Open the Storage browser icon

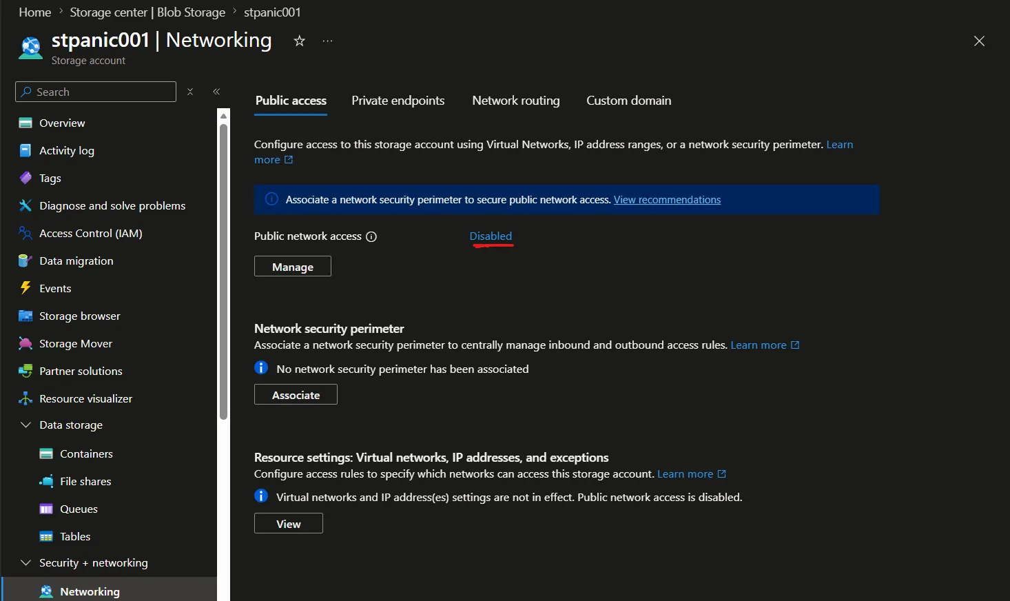(25, 316)
